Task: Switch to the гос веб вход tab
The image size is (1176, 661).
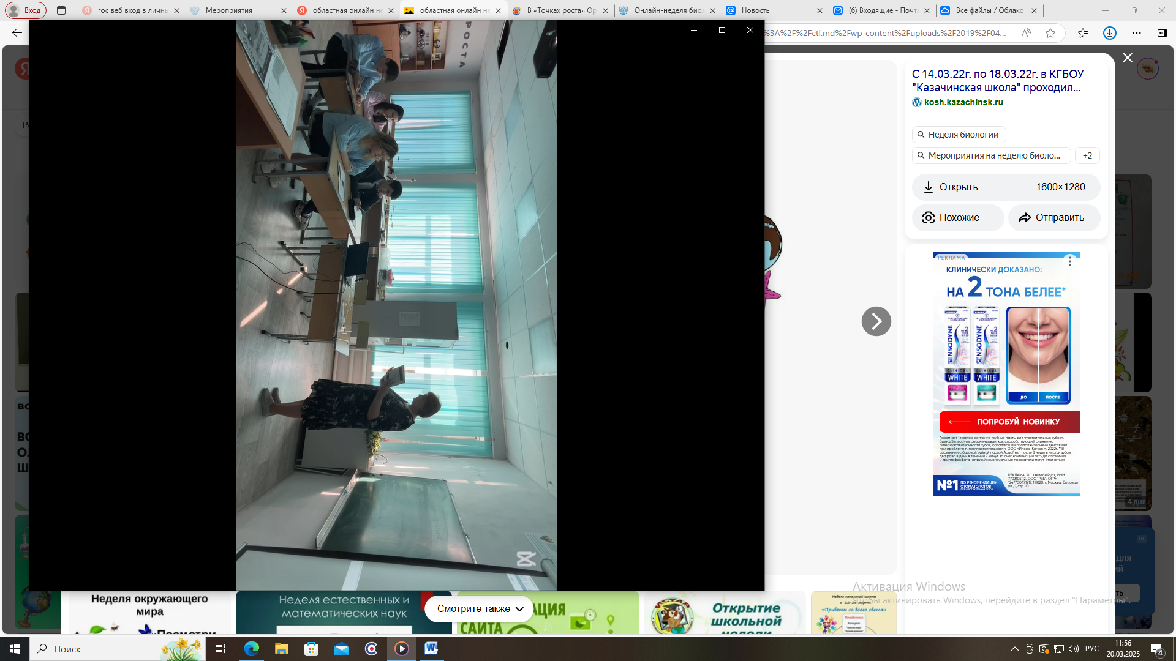Action: coord(132,10)
